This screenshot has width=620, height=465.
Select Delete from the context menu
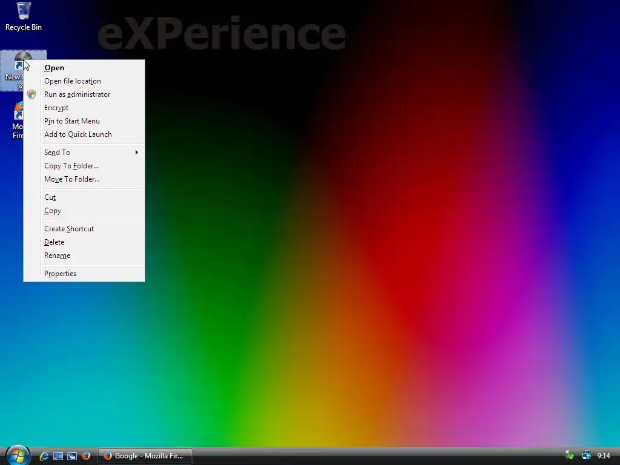pyautogui.click(x=84, y=242)
